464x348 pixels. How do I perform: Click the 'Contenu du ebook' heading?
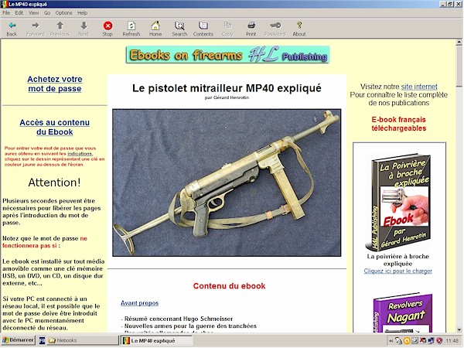point(229,286)
